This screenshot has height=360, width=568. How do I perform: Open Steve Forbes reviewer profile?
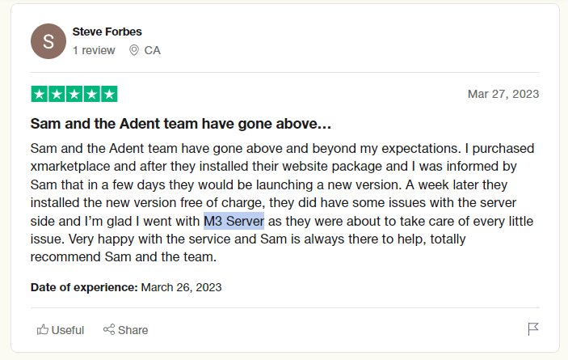pyautogui.click(x=107, y=32)
